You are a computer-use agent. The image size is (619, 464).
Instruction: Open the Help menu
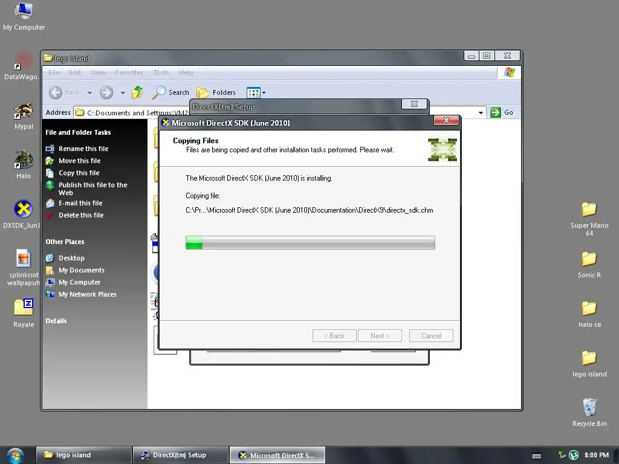pyautogui.click(x=186, y=72)
